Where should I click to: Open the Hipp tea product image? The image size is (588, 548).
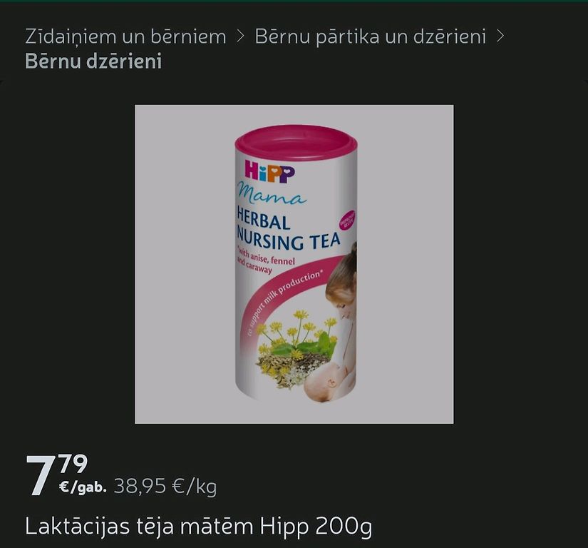click(294, 264)
